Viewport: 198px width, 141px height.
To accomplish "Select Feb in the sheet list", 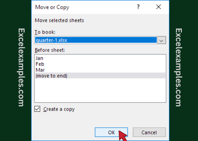I will [x=40, y=64].
